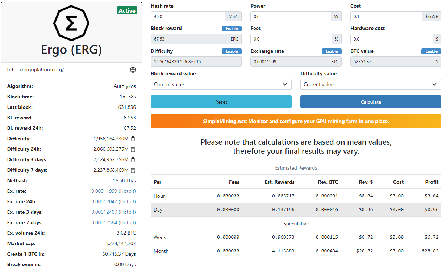Click the Calculate button
This screenshot has width=446, height=268.
(371, 102)
